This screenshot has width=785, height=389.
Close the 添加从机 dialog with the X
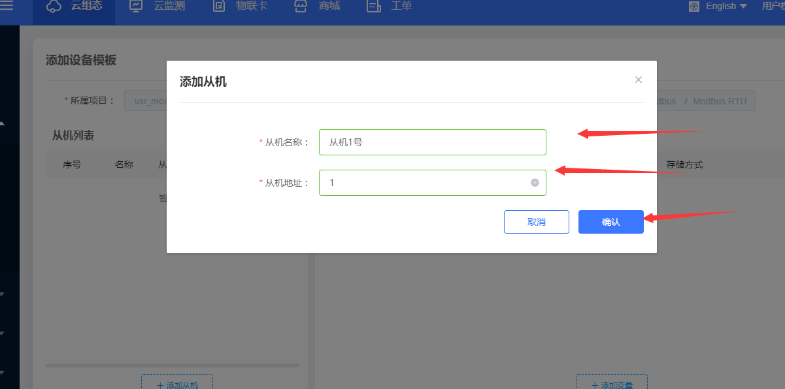[x=639, y=80]
